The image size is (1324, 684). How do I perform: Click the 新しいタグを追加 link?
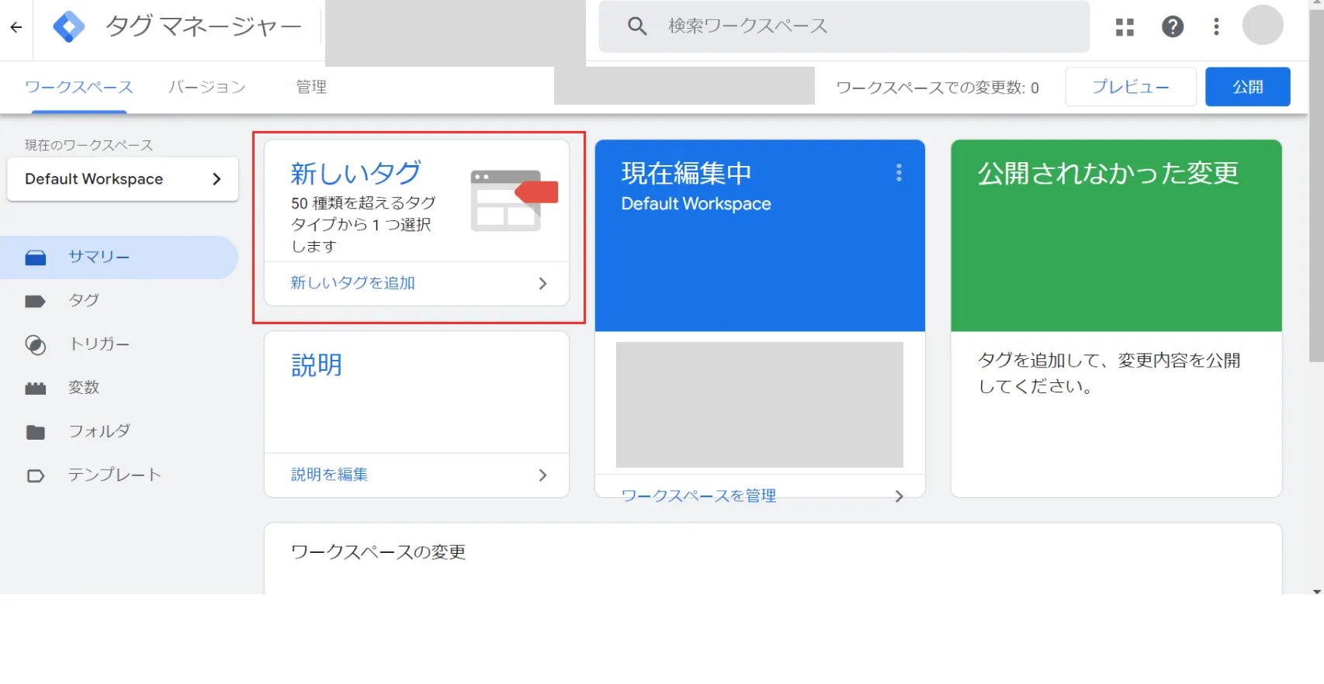pyautogui.click(x=352, y=283)
